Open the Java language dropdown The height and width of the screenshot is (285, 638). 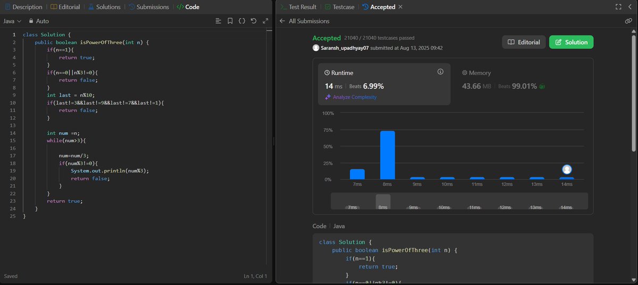[12, 21]
